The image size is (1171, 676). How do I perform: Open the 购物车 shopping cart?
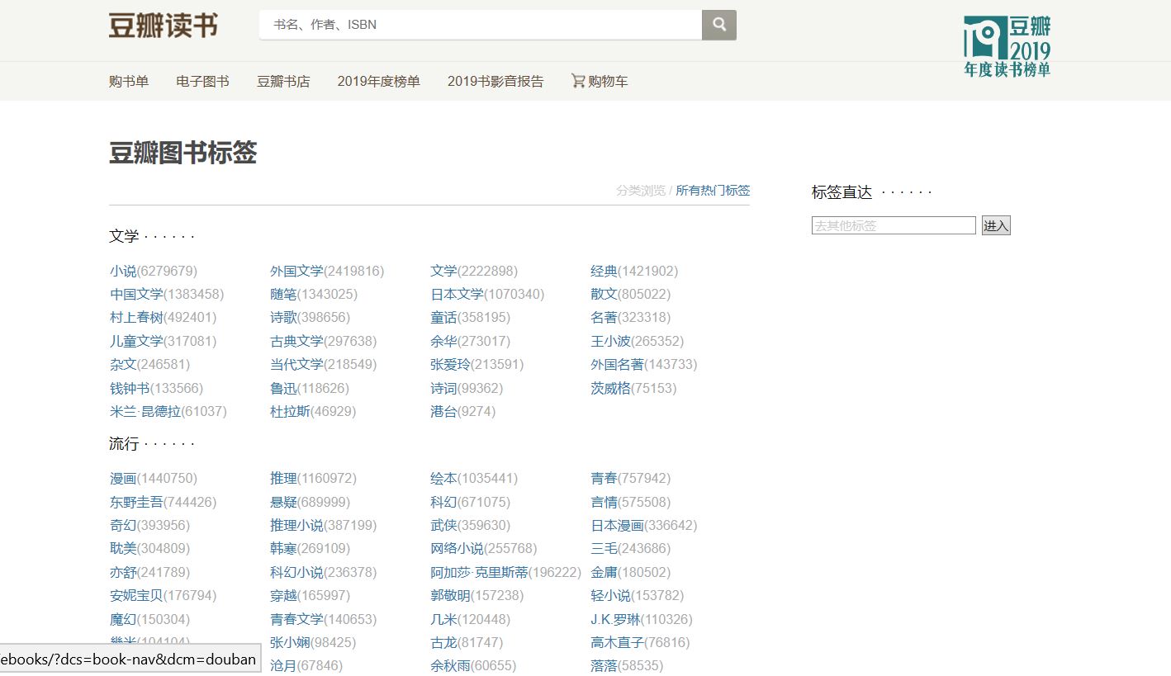click(x=600, y=81)
